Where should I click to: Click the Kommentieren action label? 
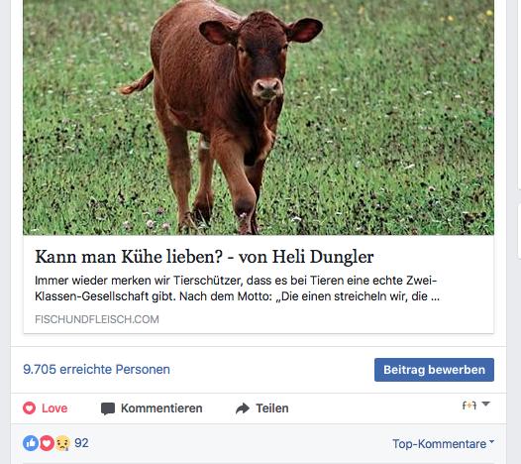[161, 408]
